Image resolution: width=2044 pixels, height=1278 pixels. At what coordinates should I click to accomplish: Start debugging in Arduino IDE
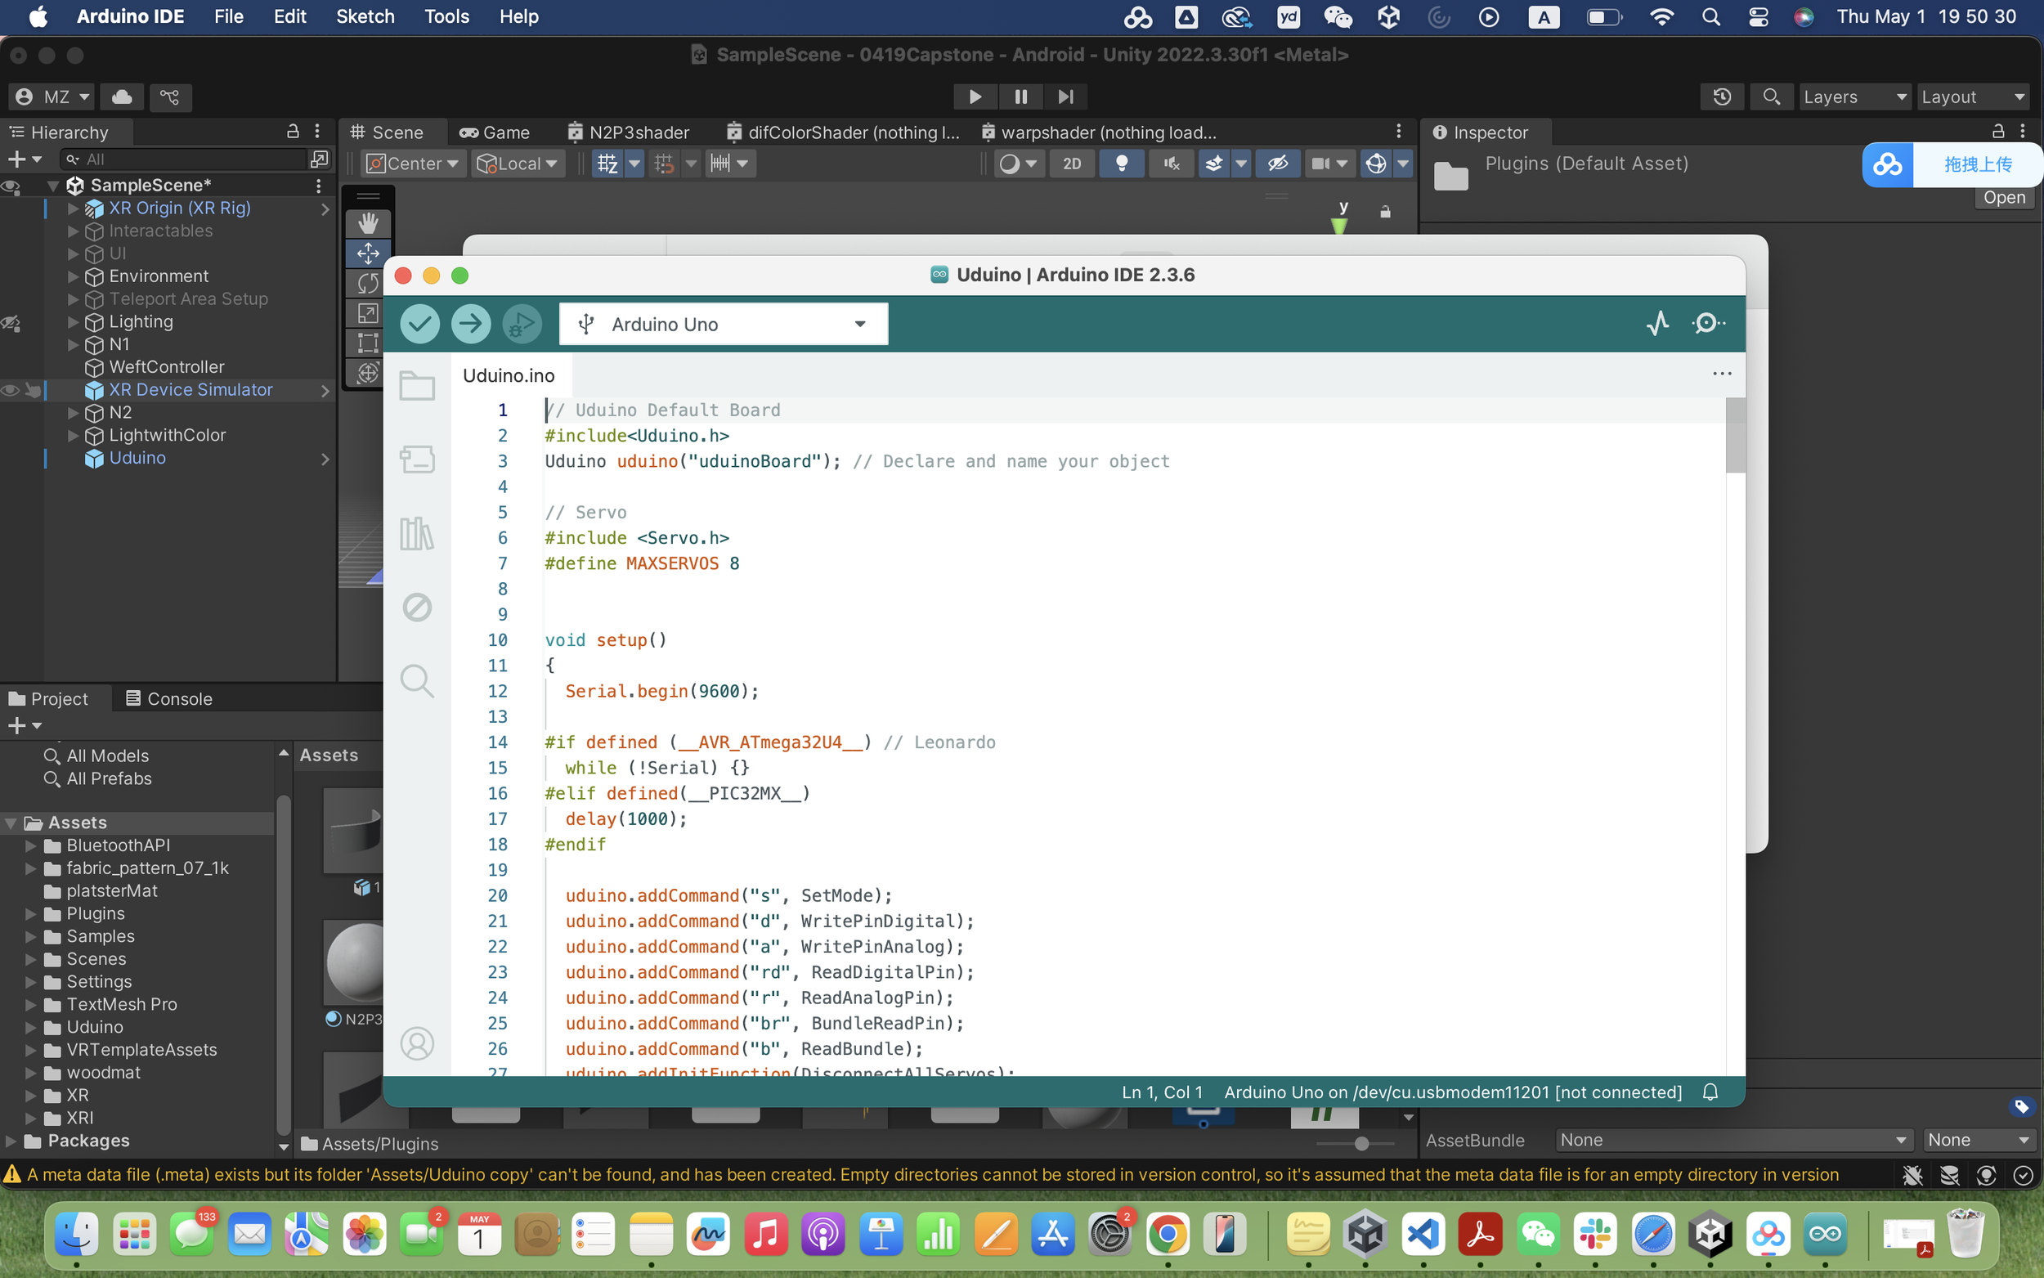tap(522, 324)
